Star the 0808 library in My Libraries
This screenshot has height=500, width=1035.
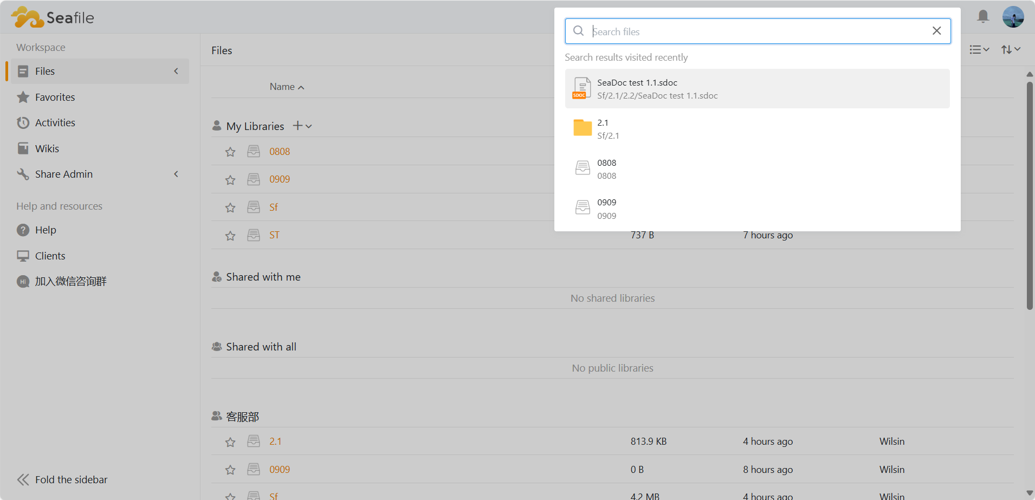point(230,152)
